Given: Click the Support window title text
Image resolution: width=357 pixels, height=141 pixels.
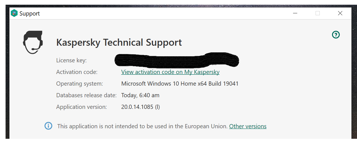Looking at the screenshot, I should 30,14.
